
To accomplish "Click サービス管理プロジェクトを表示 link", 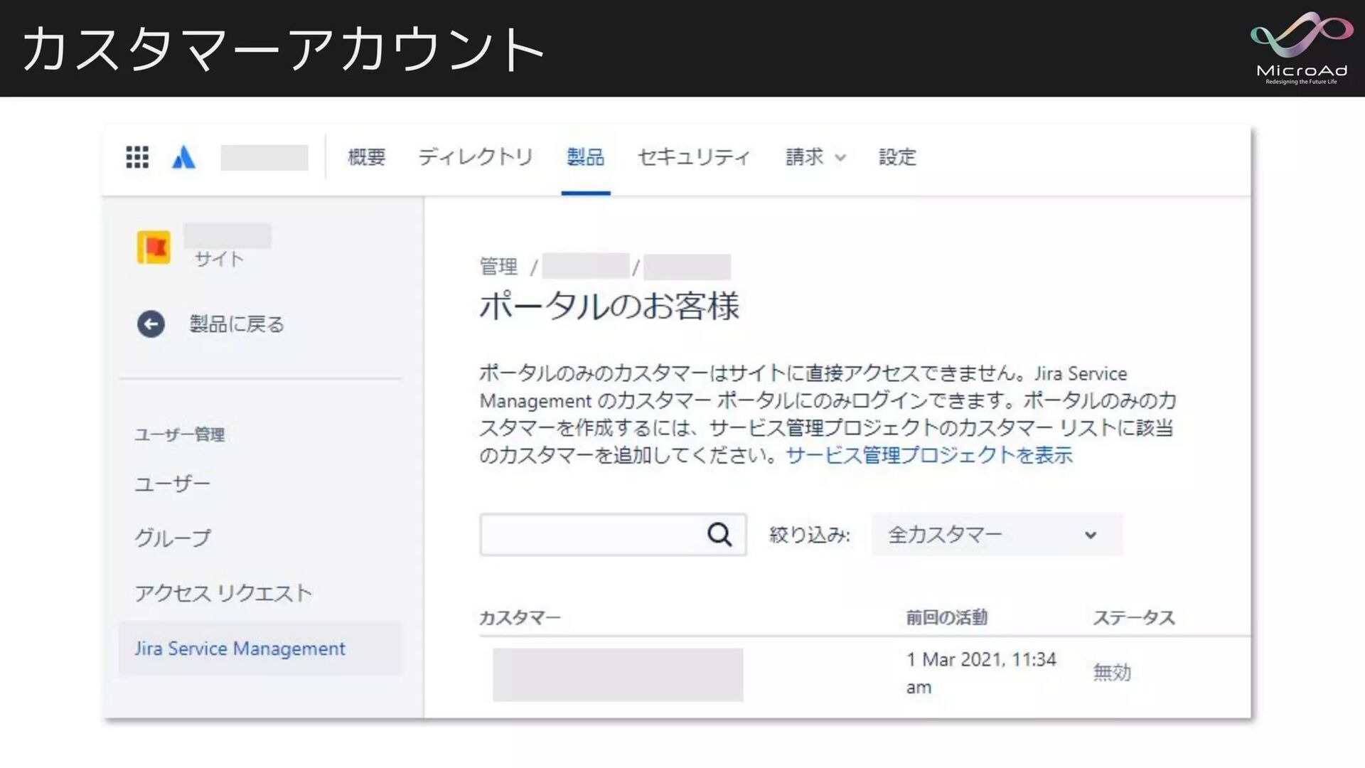I will 928,455.
